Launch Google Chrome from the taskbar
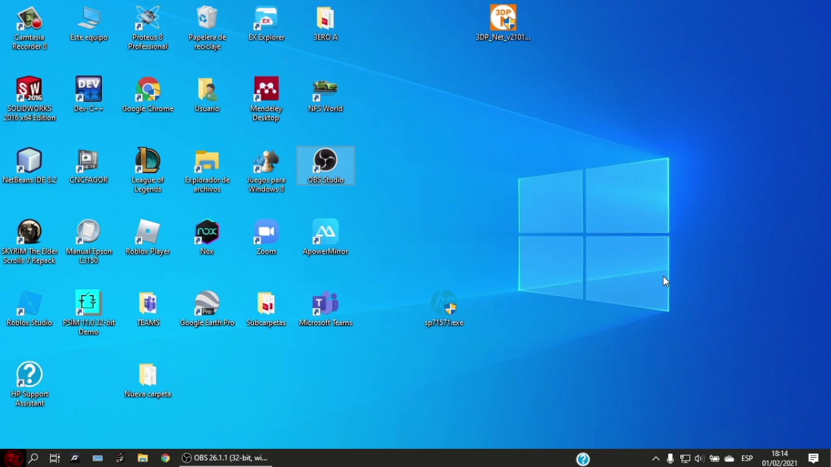The width and height of the screenshot is (831, 467). point(166,458)
